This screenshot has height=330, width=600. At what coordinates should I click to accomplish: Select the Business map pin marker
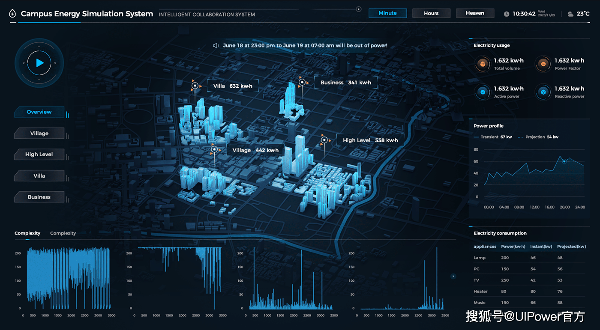point(302,82)
